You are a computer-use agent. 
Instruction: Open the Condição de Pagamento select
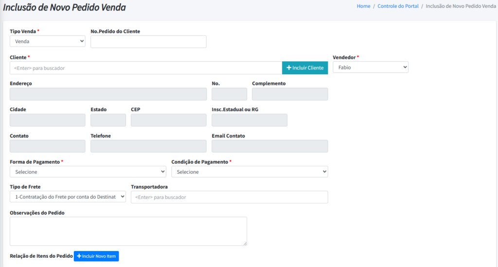(249, 172)
